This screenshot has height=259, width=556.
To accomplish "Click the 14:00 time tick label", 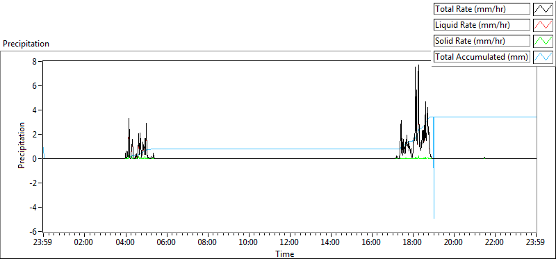I will (331, 243).
